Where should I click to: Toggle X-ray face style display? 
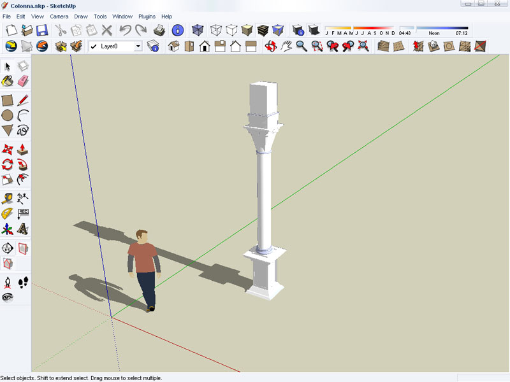(198, 30)
